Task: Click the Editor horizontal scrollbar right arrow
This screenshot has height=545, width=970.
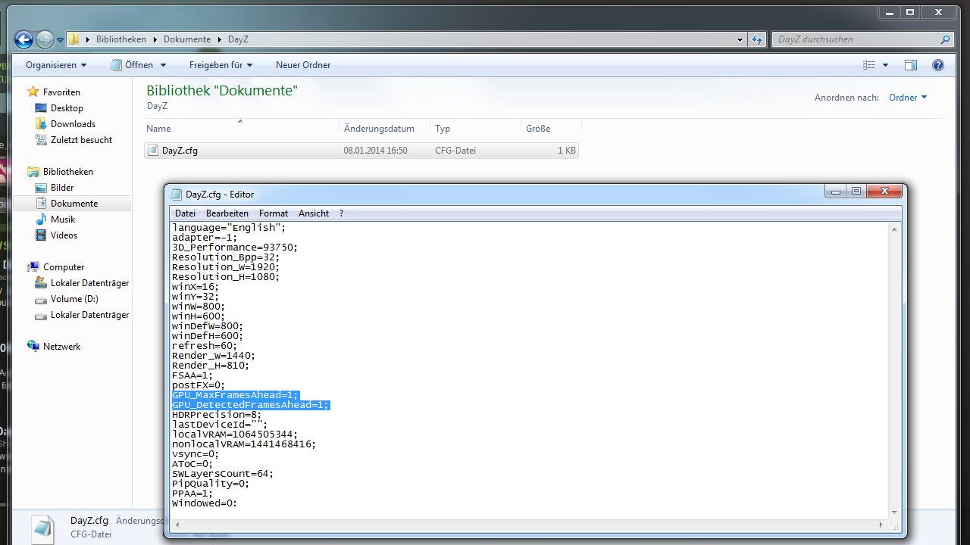Action: [x=883, y=525]
